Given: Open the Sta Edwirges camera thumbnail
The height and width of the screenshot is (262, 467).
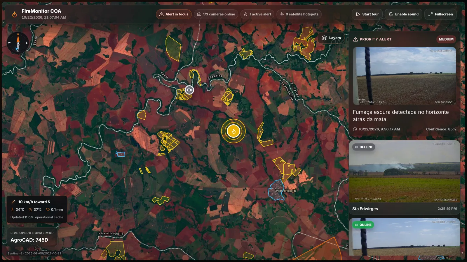Looking at the screenshot, I should [404, 171].
